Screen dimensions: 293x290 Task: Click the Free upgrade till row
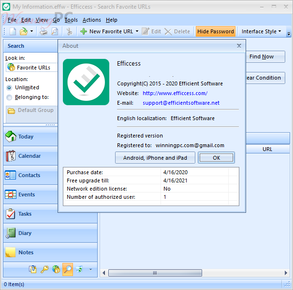click(151, 180)
